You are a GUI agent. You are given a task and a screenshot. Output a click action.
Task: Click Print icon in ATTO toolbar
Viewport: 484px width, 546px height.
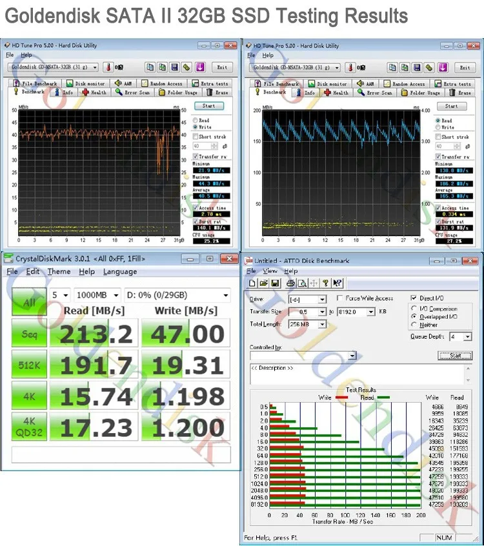click(x=290, y=283)
